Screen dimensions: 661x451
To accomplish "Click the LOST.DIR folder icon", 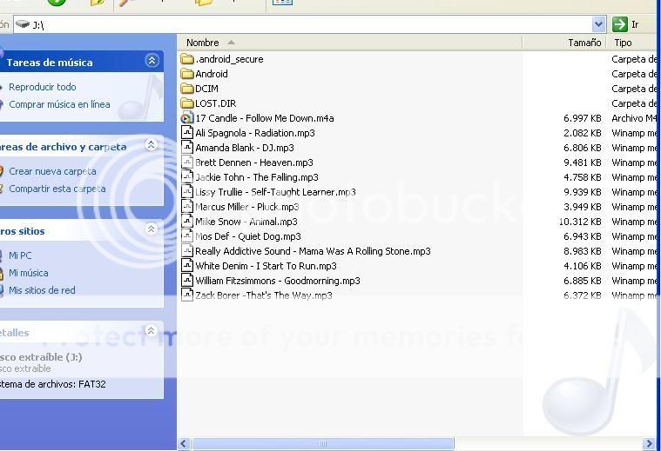I will (x=186, y=103).
